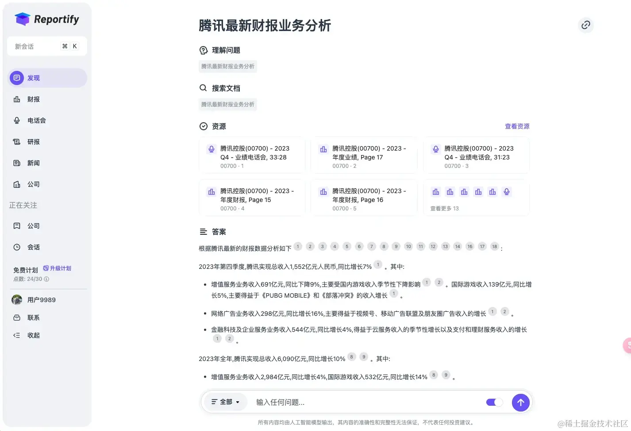Viewport: 631px width, 431px height.
Task: Open source card 年度财报 Page 15
Action: pyautogui.click(x=252, y=198)
